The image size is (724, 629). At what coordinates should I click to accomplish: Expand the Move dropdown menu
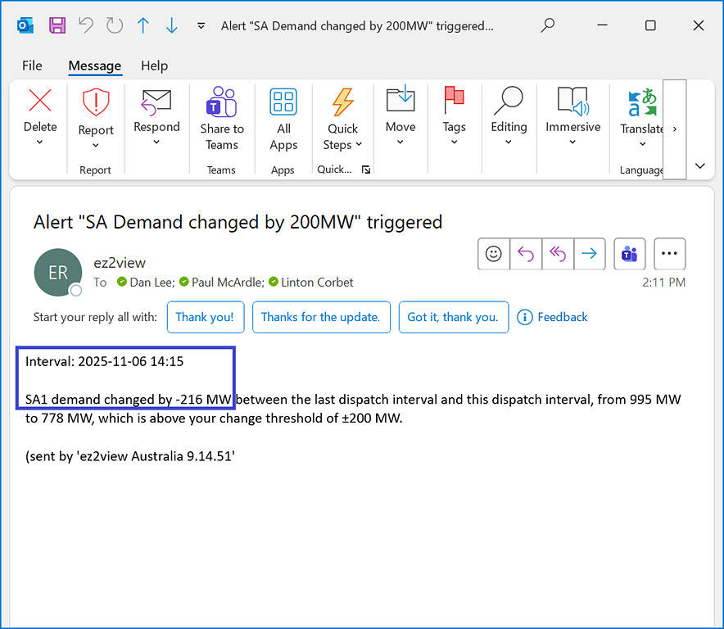click(x=400, y=143)
